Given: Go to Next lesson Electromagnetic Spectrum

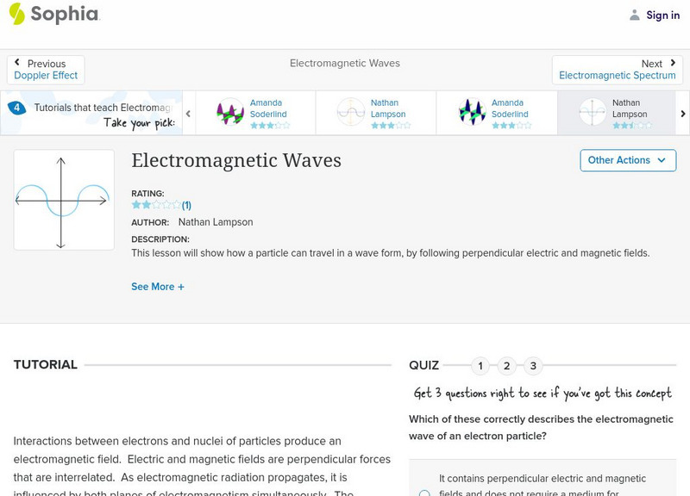Looking at the screenshot, I should (x=618, y=70).
